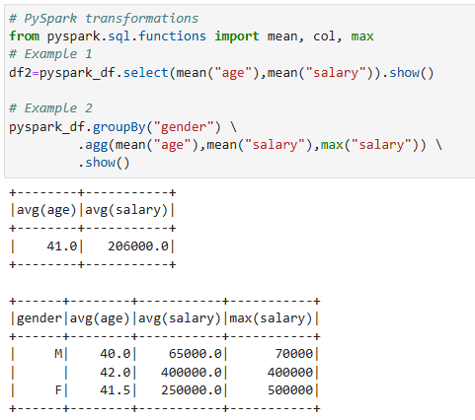Click the 'select' method in code
Image resolution: width=475 pixels, height=420 pixels.
(x=146, y=72)
